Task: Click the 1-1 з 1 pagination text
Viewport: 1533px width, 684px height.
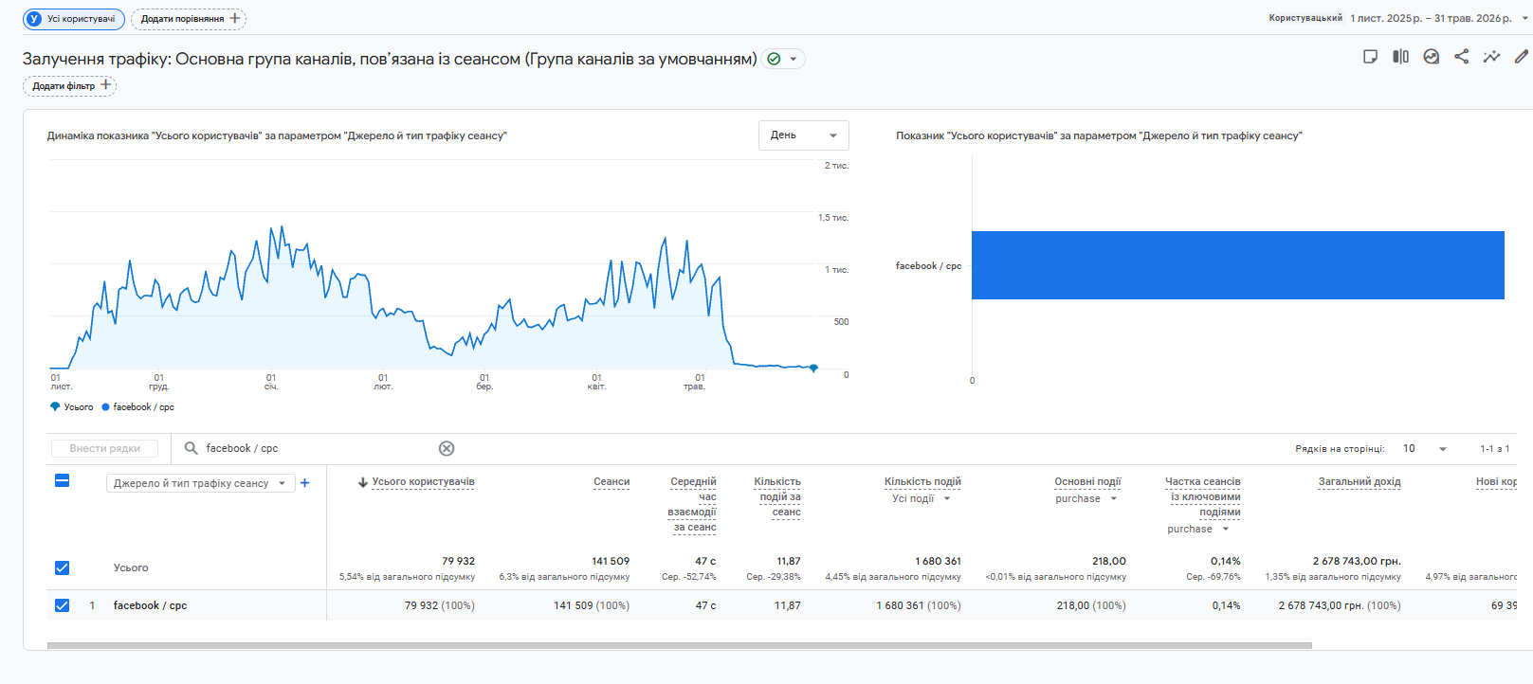Action: 1495,448
